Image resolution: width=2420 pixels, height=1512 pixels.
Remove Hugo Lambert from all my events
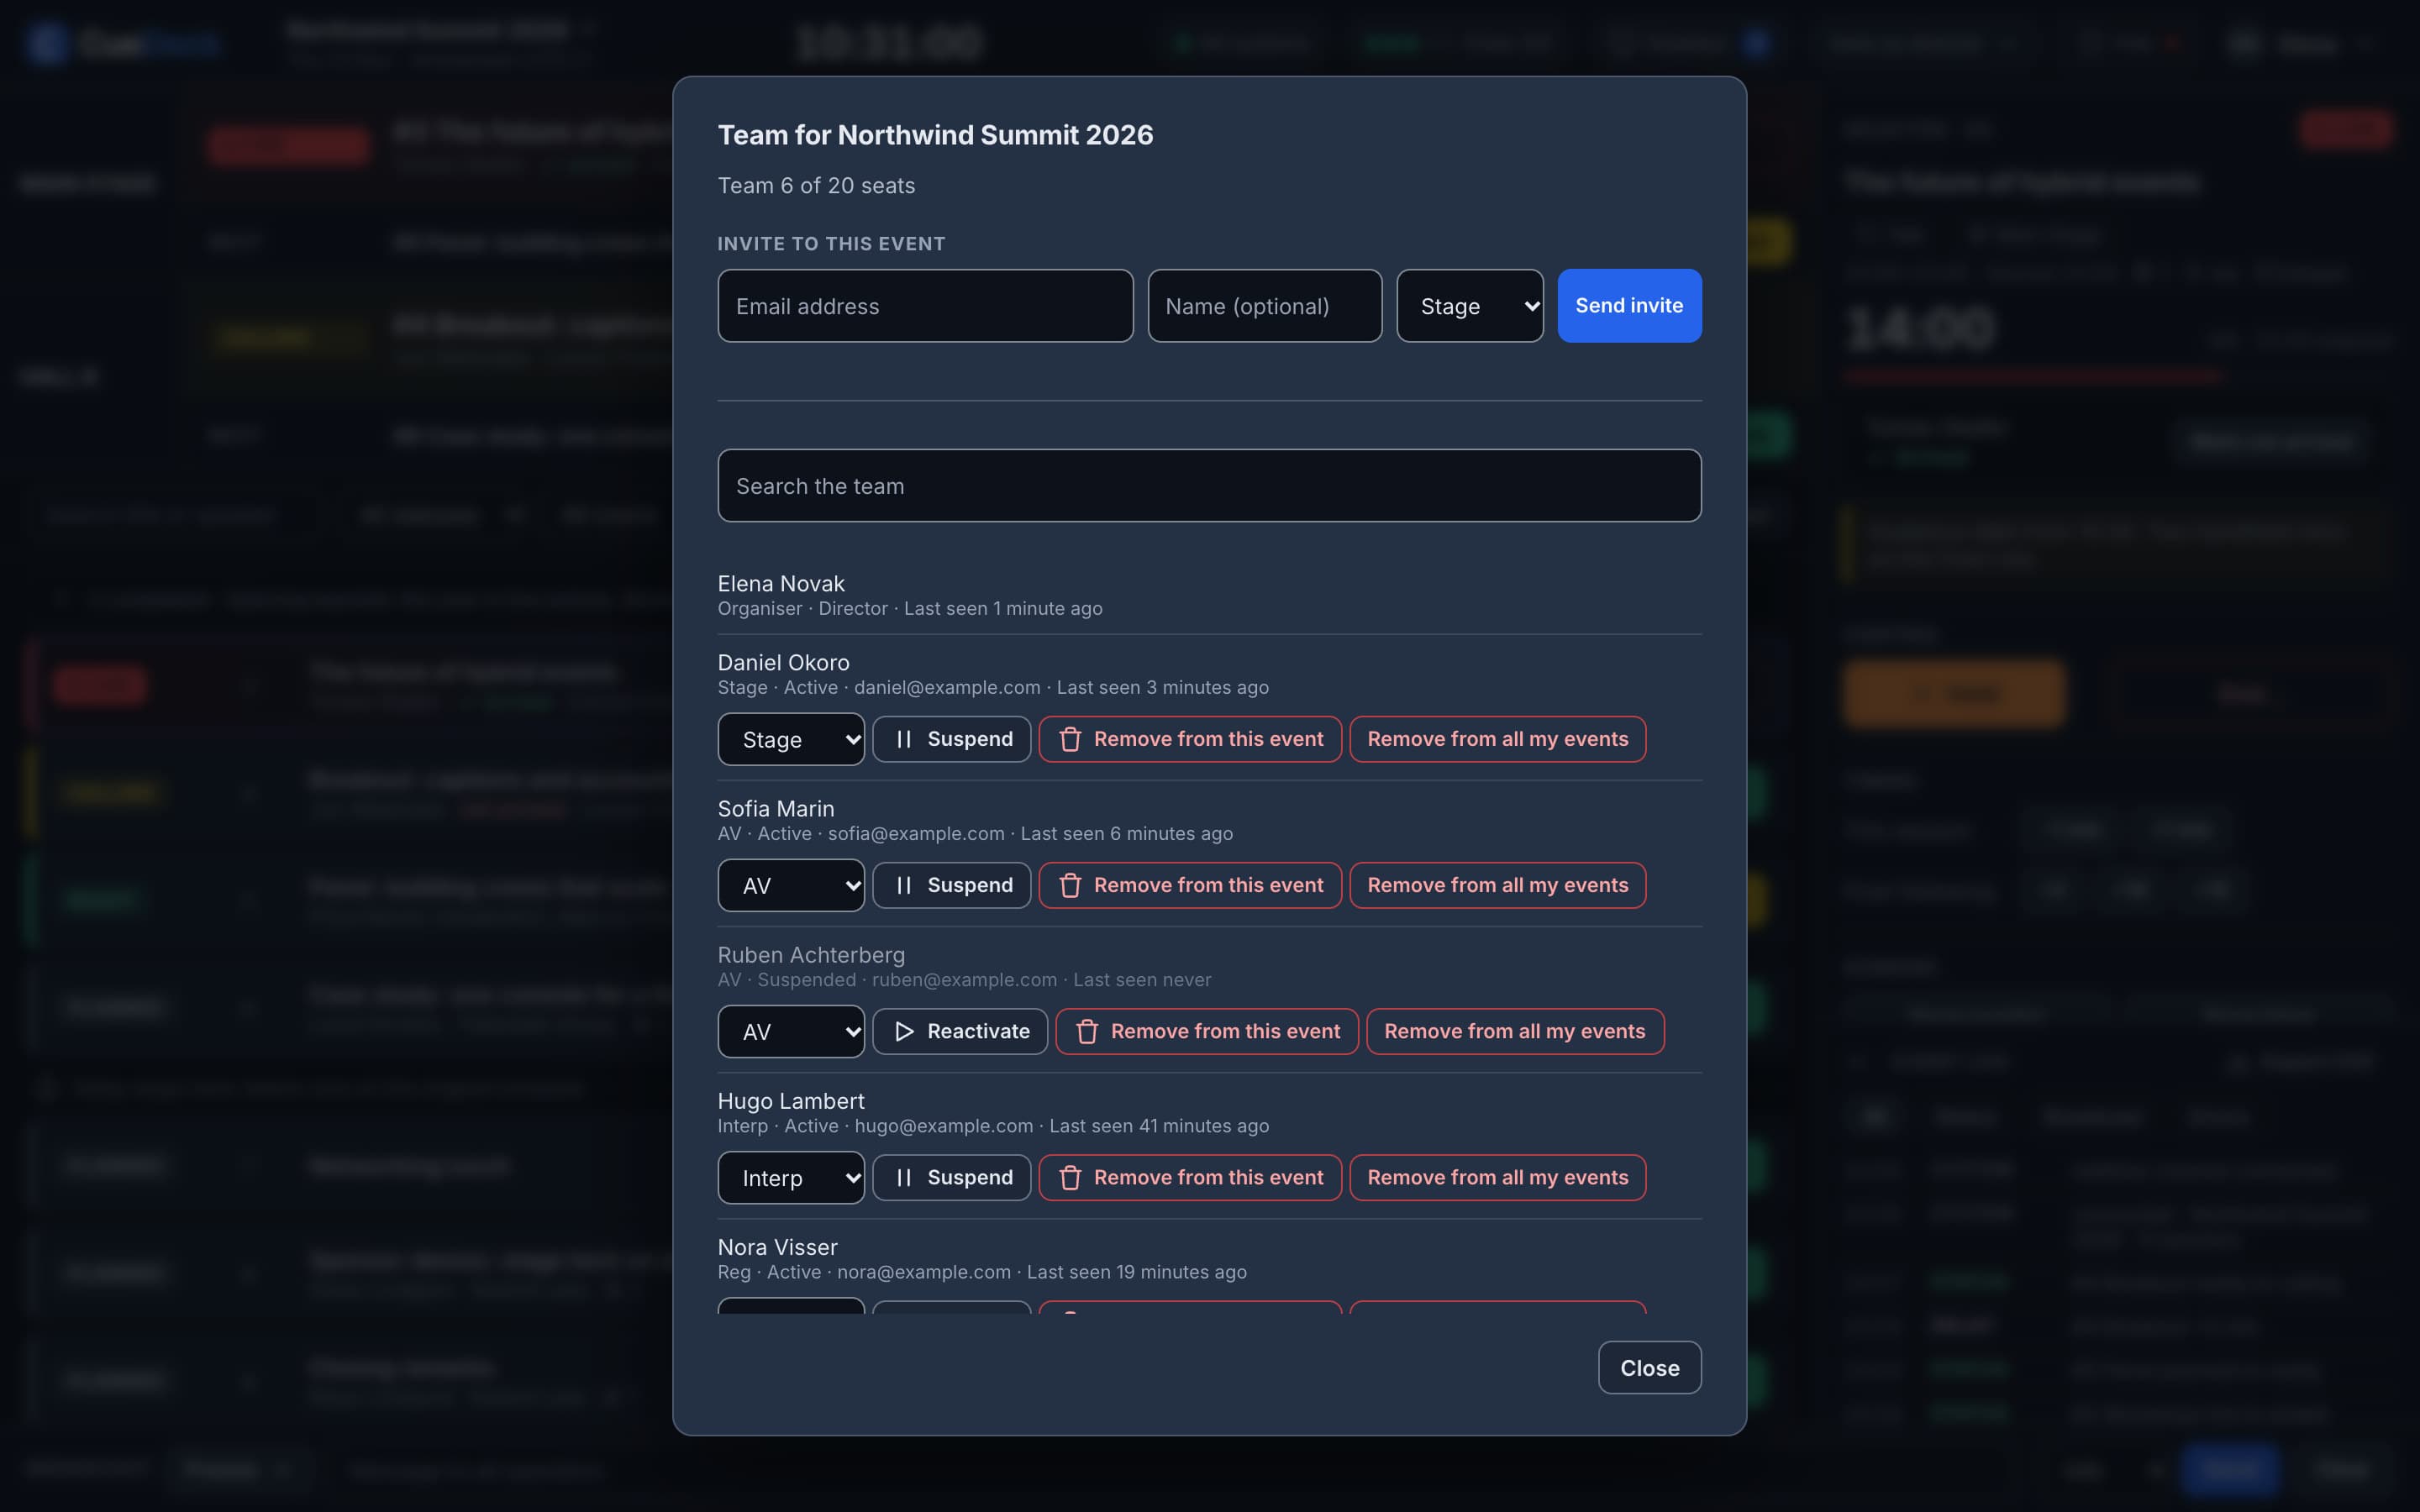pos(1497,1177)
